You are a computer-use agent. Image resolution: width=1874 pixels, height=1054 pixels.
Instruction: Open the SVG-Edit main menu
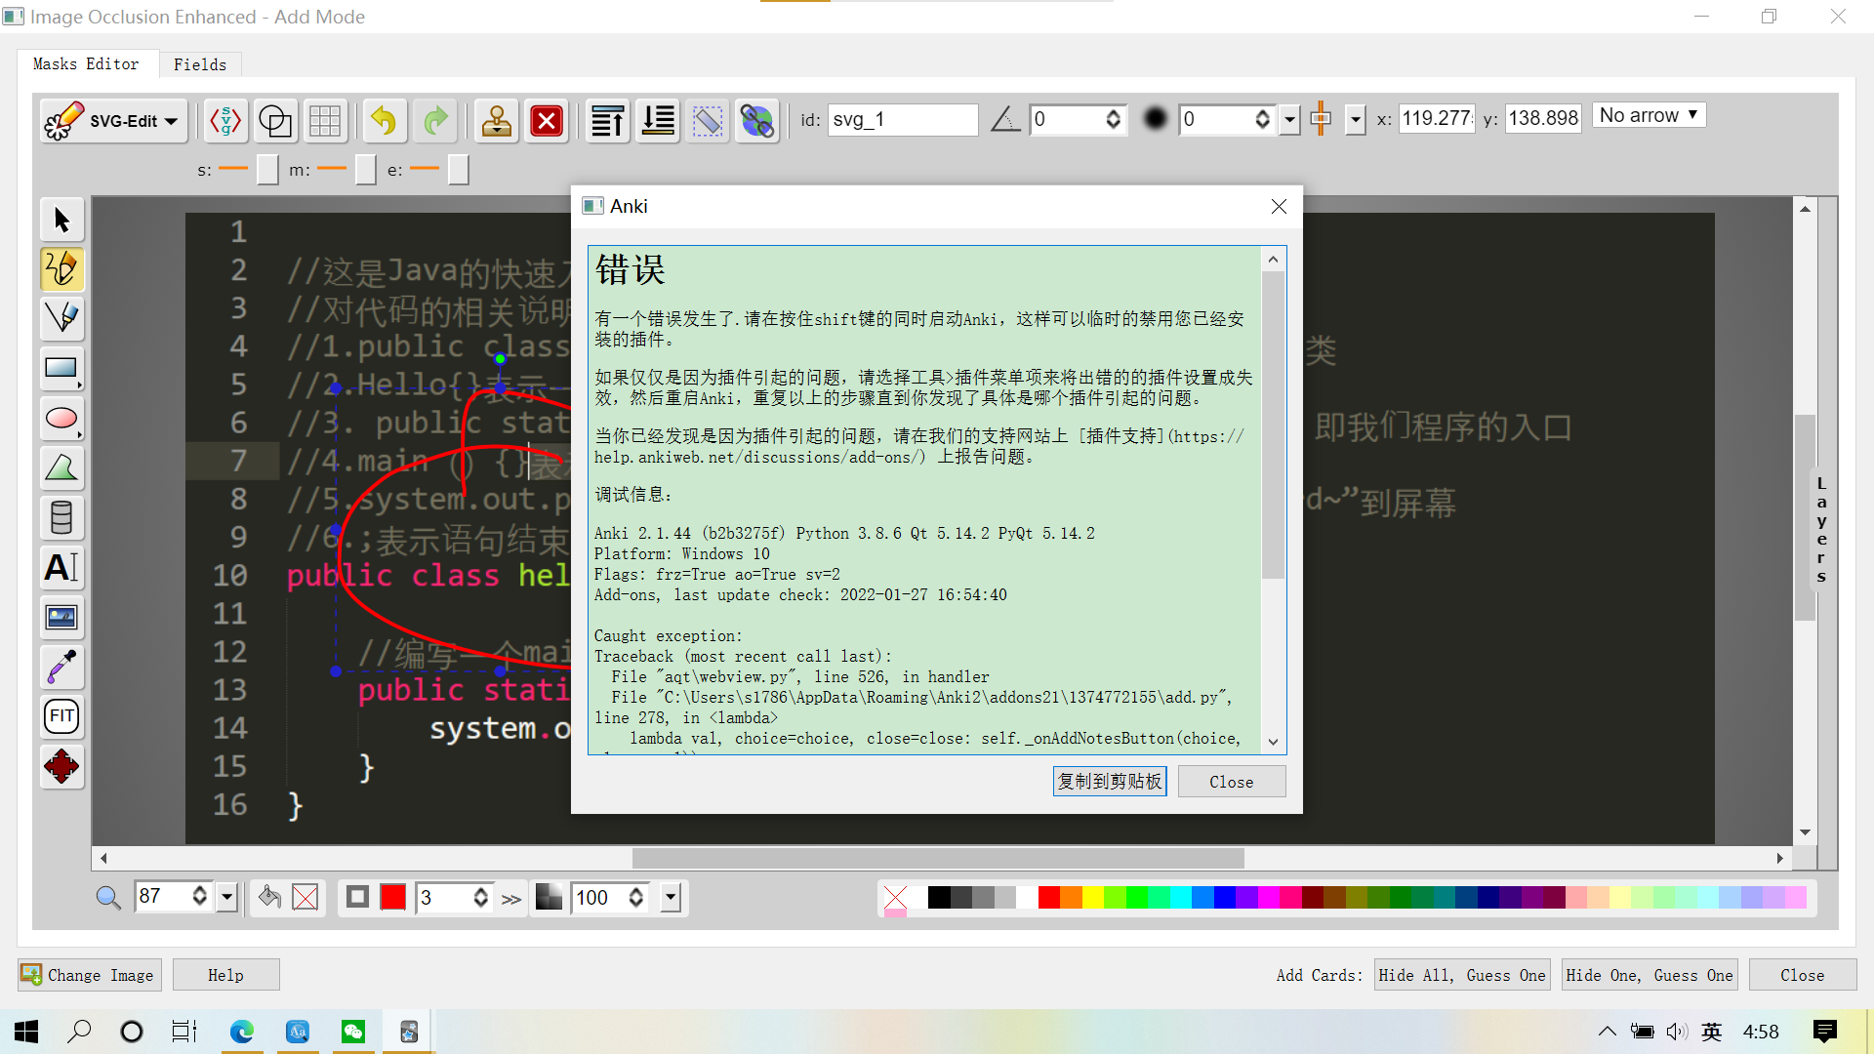coord(112,120)
